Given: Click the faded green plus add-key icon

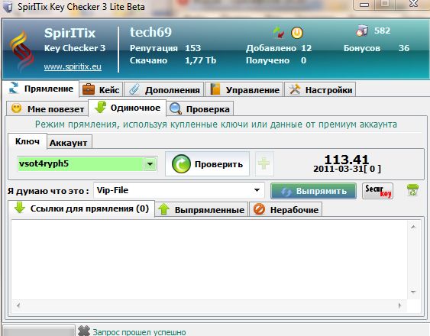Looking at the screenshot, I should tap(264, 163).
